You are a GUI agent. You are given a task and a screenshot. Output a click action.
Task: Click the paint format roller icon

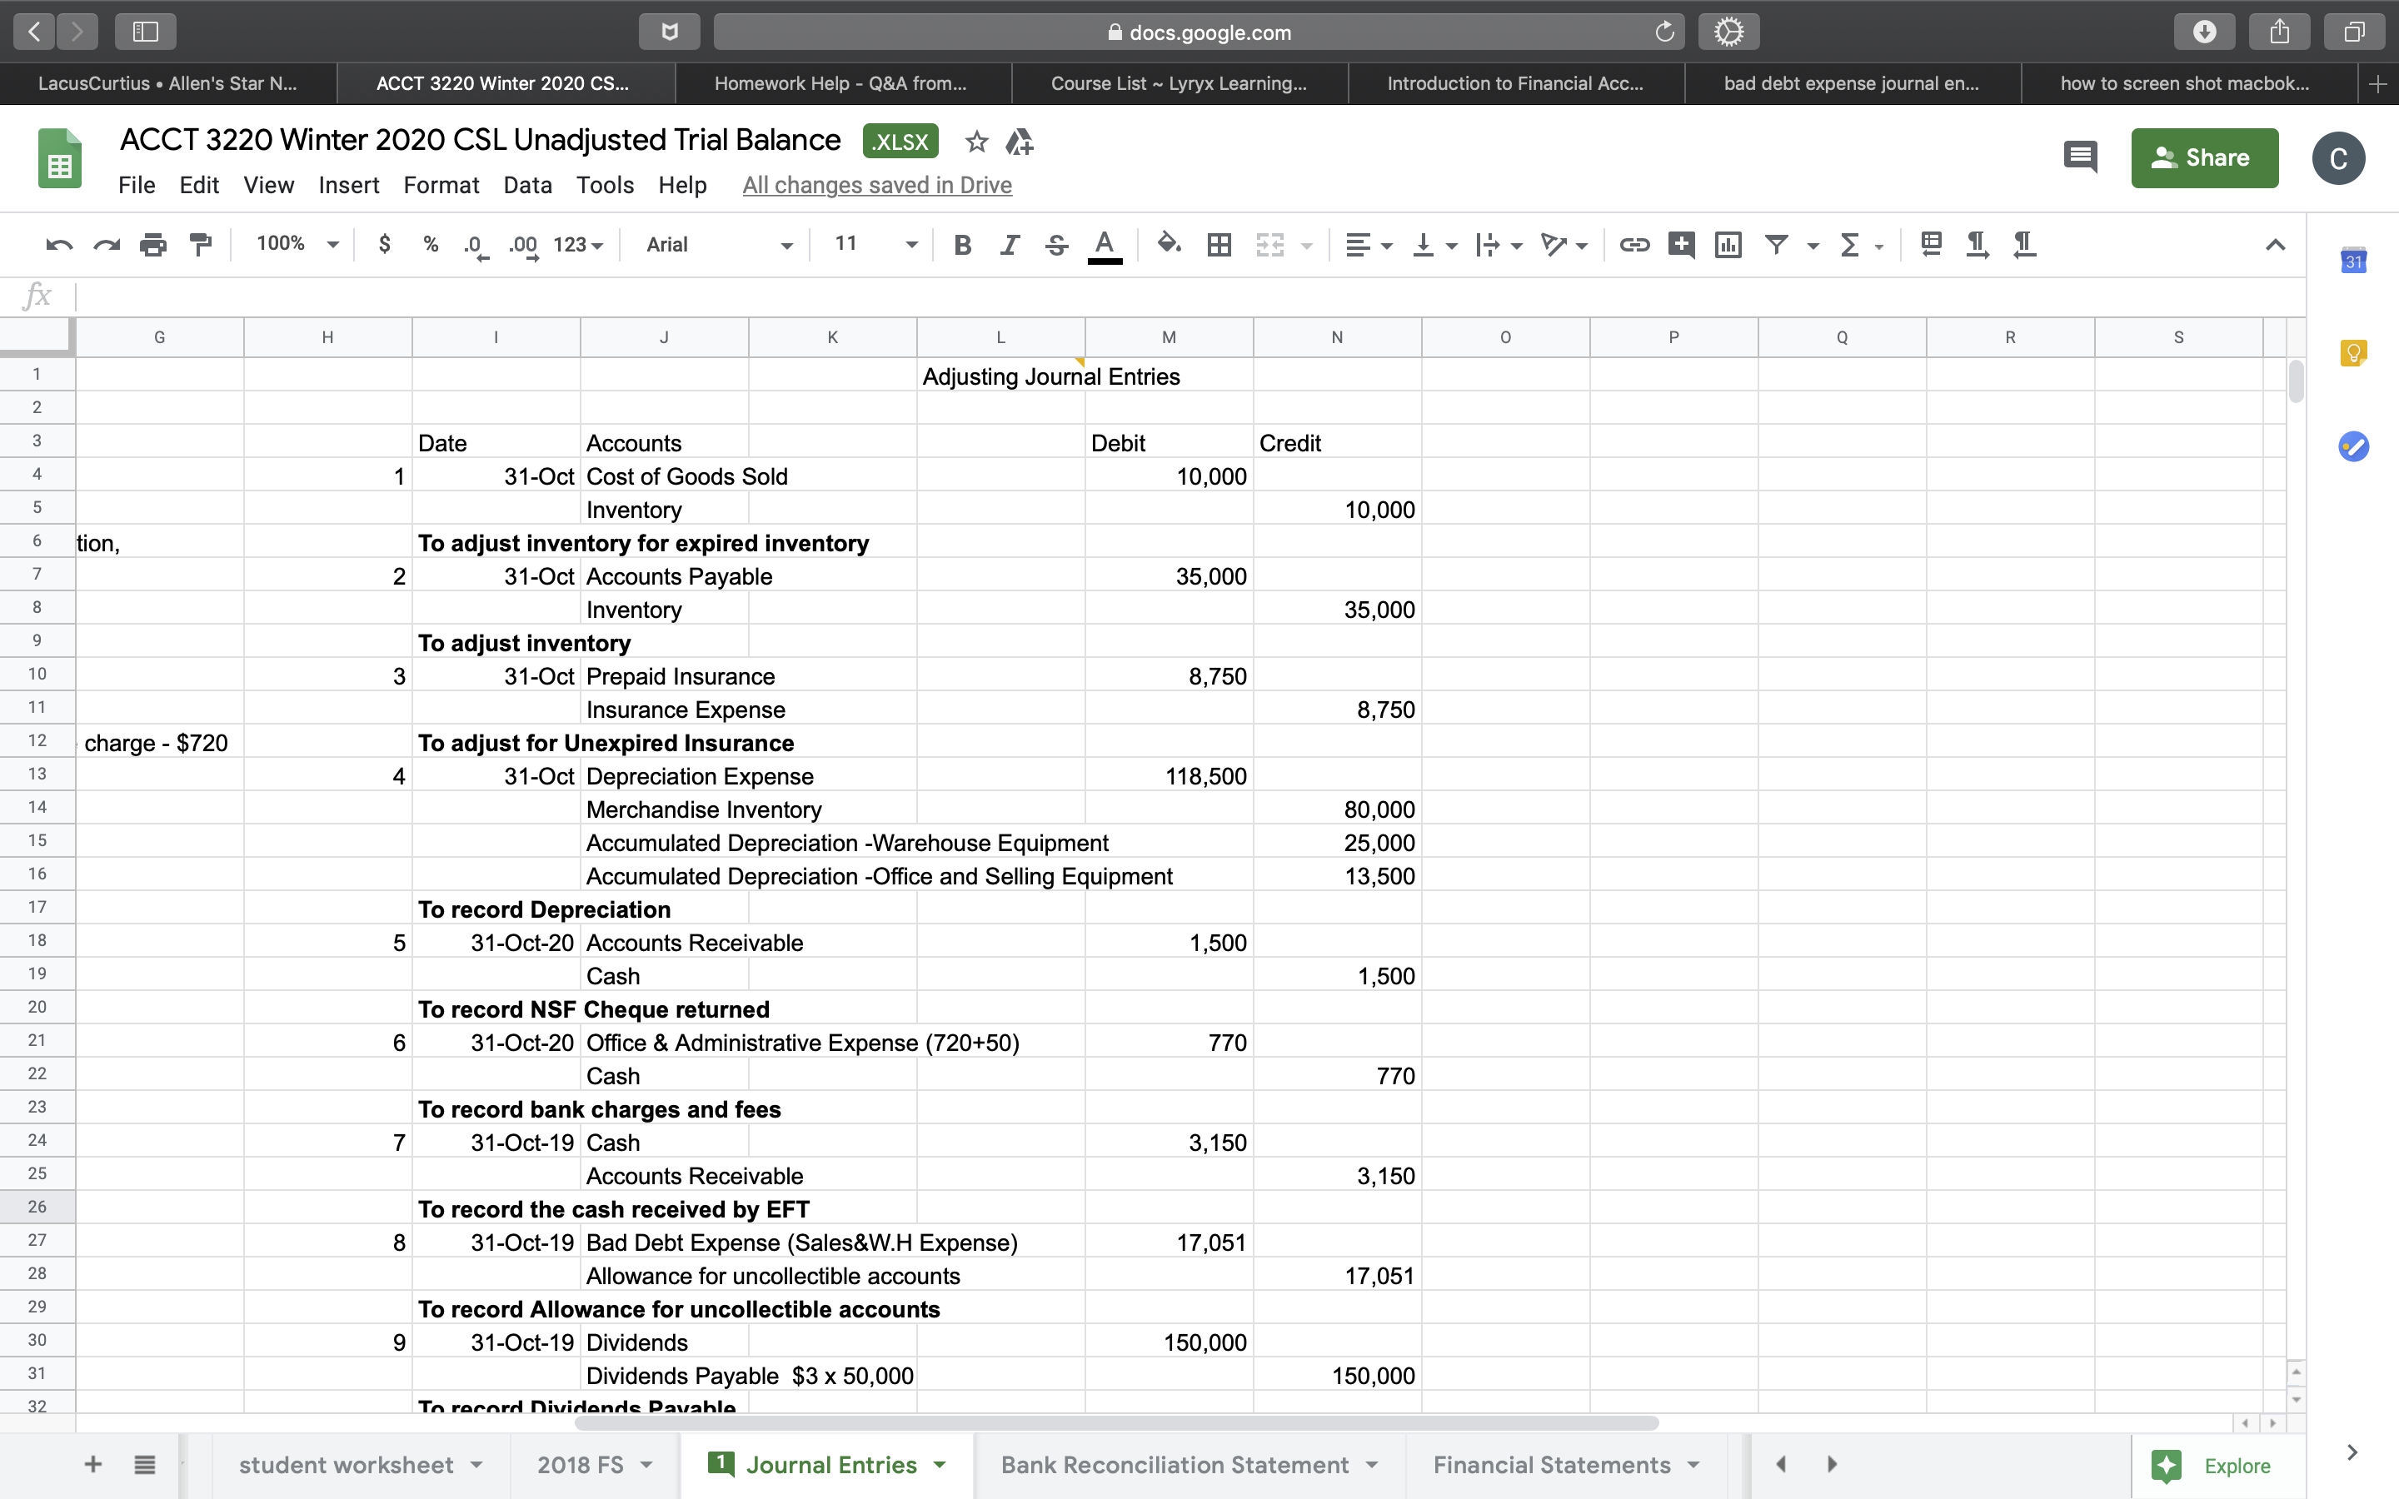tap(202, 244)
